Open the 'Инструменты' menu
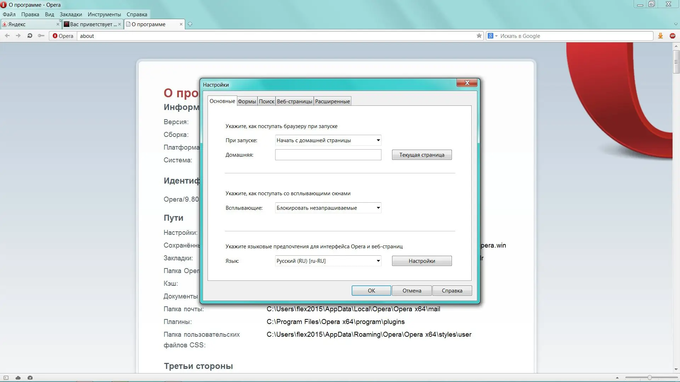The width and height of the screenshot is (680, 382). [104, 15]
